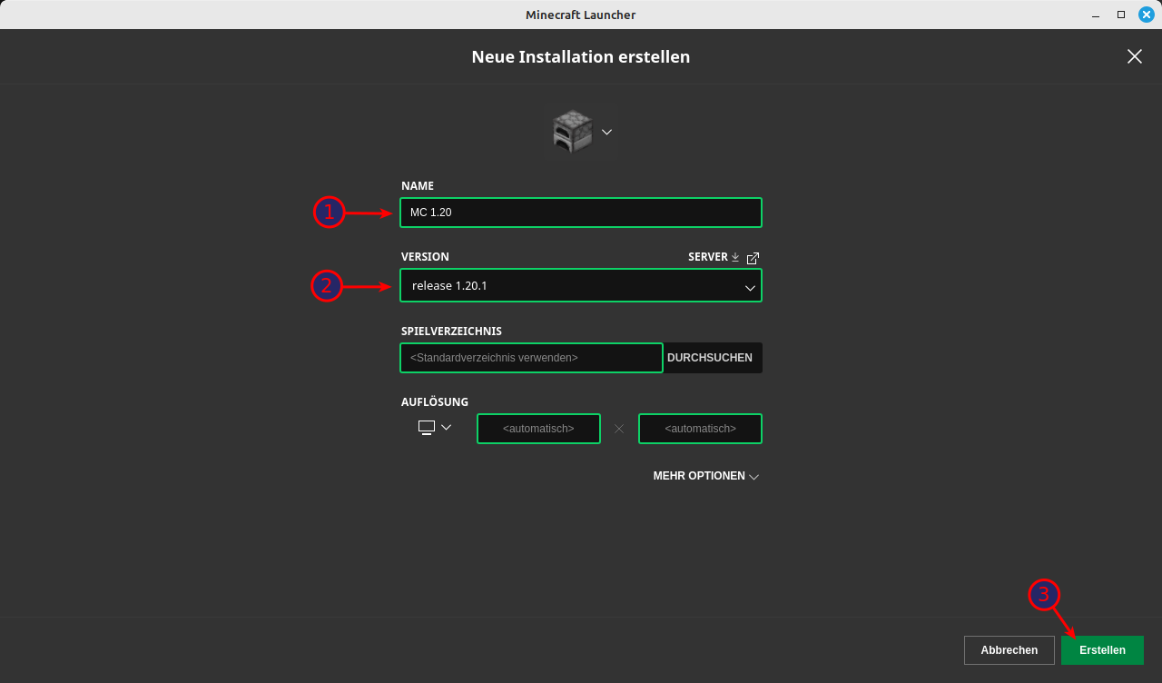
Task: Click the NAME field containing MC 1.20
Action: [x=580, y=213]
